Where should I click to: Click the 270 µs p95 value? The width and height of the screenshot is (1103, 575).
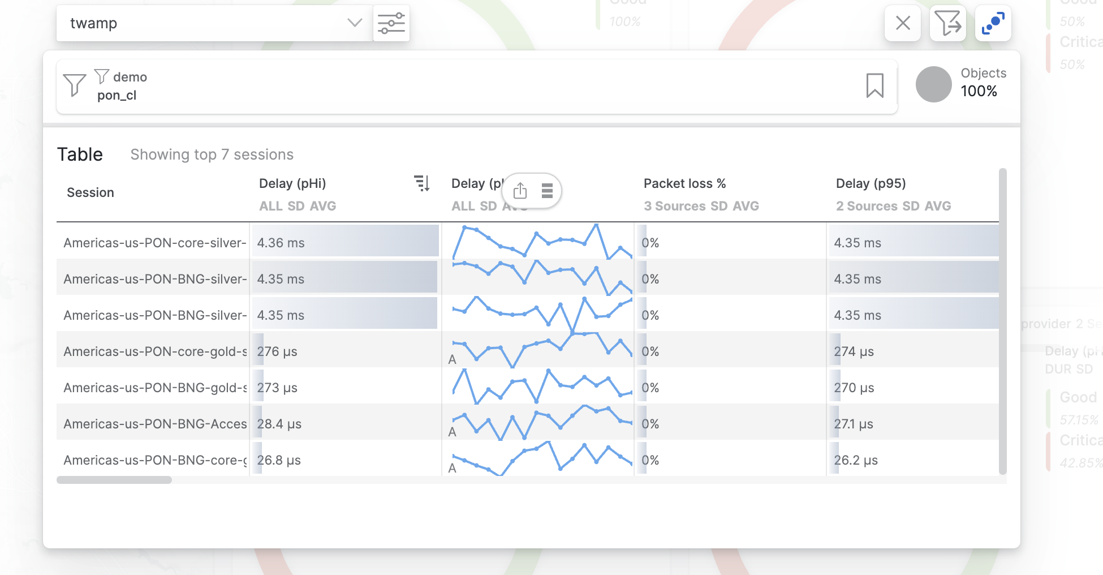click(854, 388)
